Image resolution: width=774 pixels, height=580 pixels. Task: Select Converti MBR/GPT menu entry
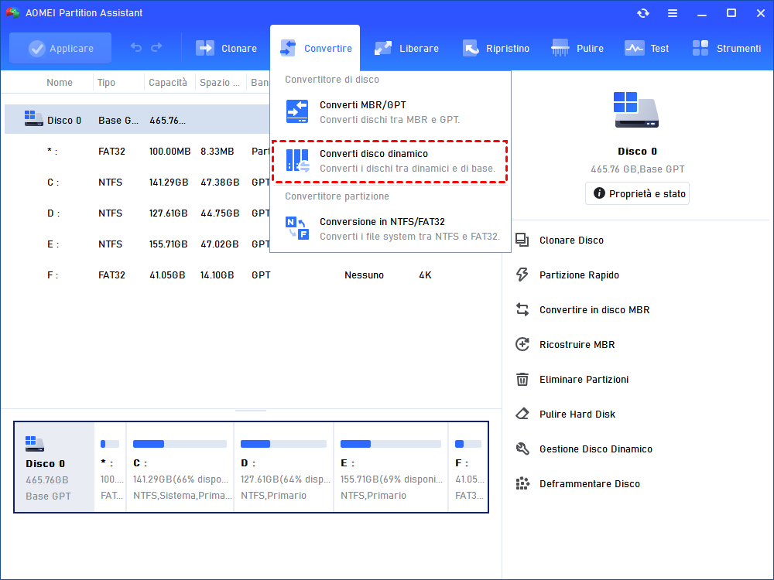tap(390, 112)
